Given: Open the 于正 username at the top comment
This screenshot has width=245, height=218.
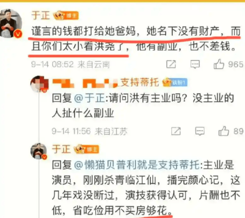Looking at the screenshot, I should (41, 15).
